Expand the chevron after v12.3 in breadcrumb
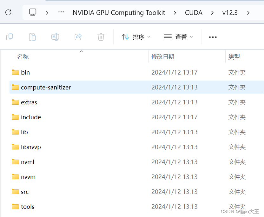This screenshot has height=217, width=264. pos(248,12)
